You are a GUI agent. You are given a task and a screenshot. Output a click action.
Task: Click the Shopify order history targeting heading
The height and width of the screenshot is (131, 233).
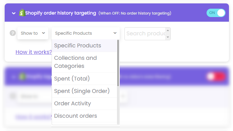[x=60, y=13]
